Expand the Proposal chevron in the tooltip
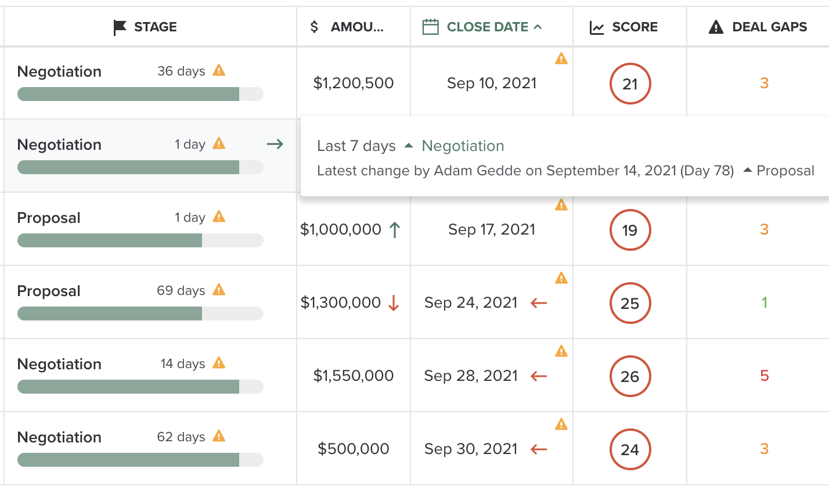 [747, 171]
